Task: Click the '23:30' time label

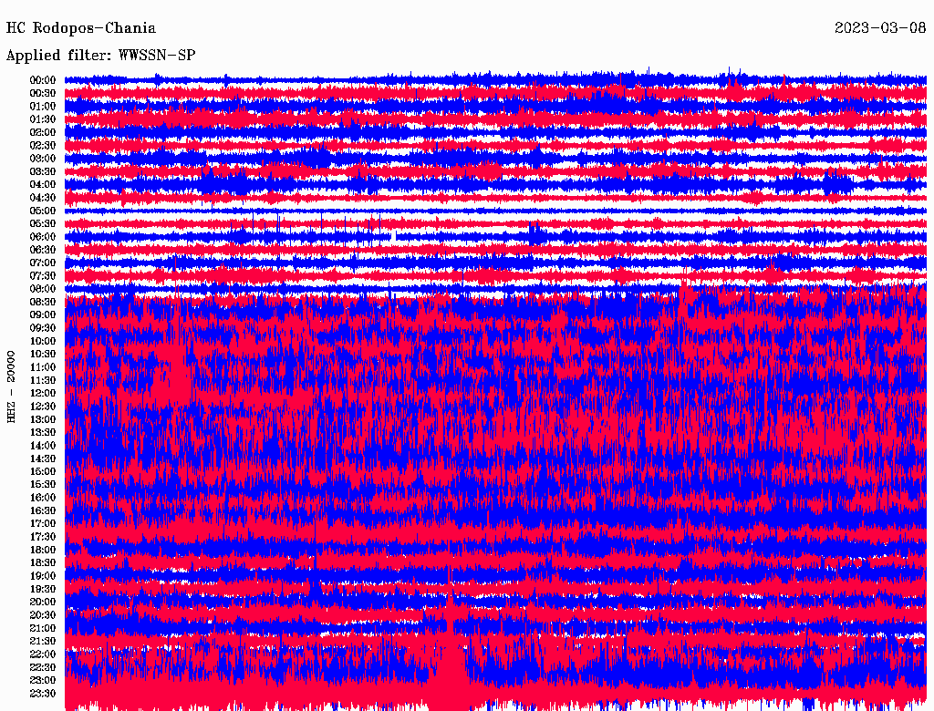Action: click(43, 693)
